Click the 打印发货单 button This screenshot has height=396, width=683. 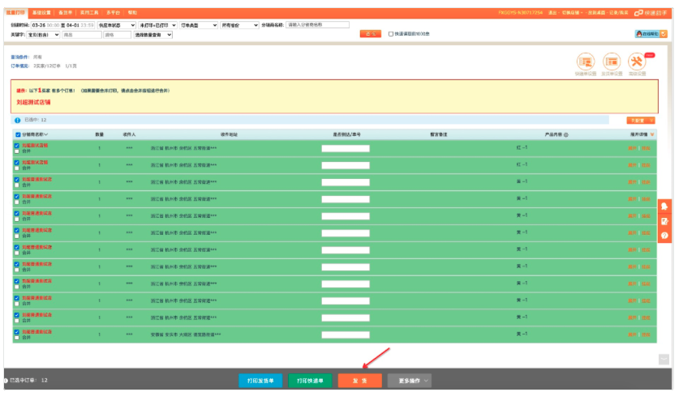pyautogui.click(x=260, y=381)
